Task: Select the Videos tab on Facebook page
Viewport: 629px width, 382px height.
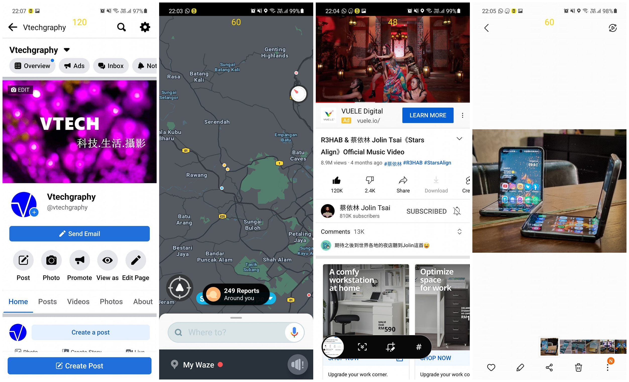Action: [x=78, y=302]
